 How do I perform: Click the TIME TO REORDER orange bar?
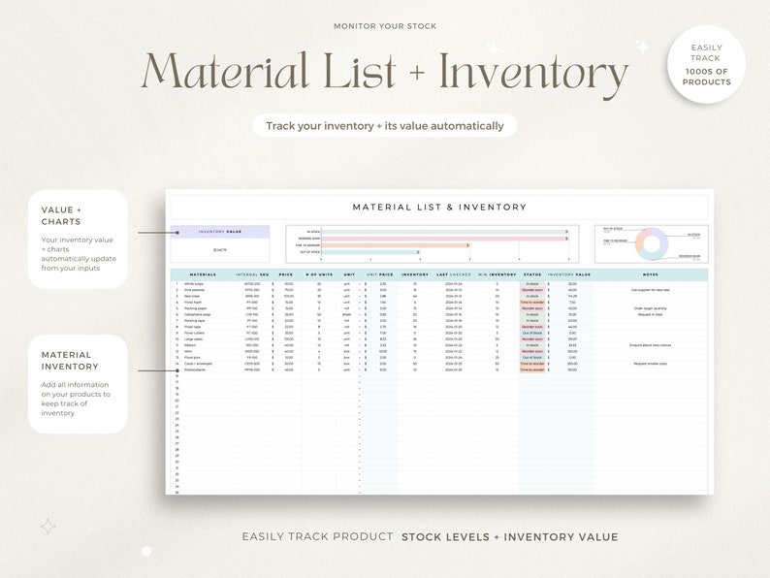(396, 245)
